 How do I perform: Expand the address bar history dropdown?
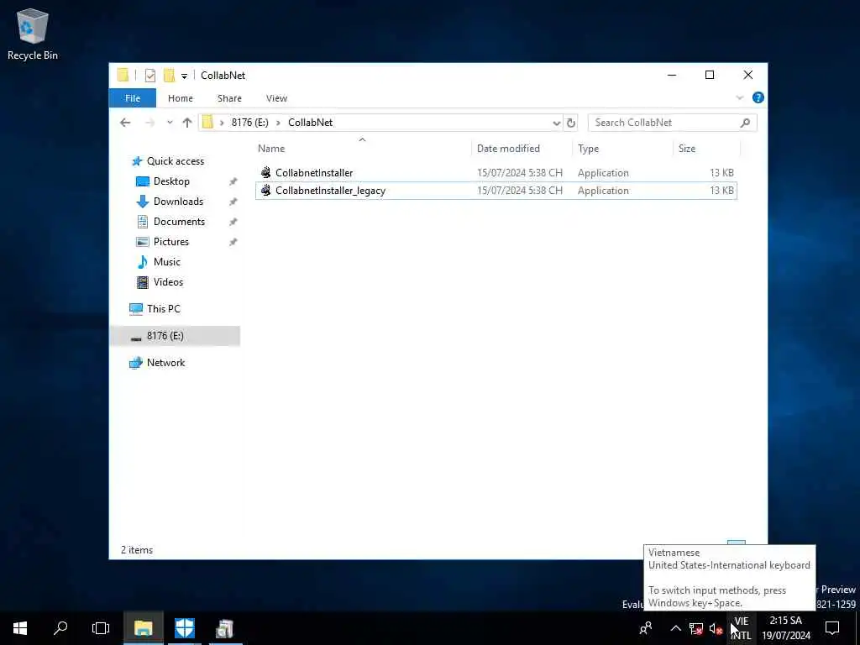pyautogui.click(x=556, y=123)
